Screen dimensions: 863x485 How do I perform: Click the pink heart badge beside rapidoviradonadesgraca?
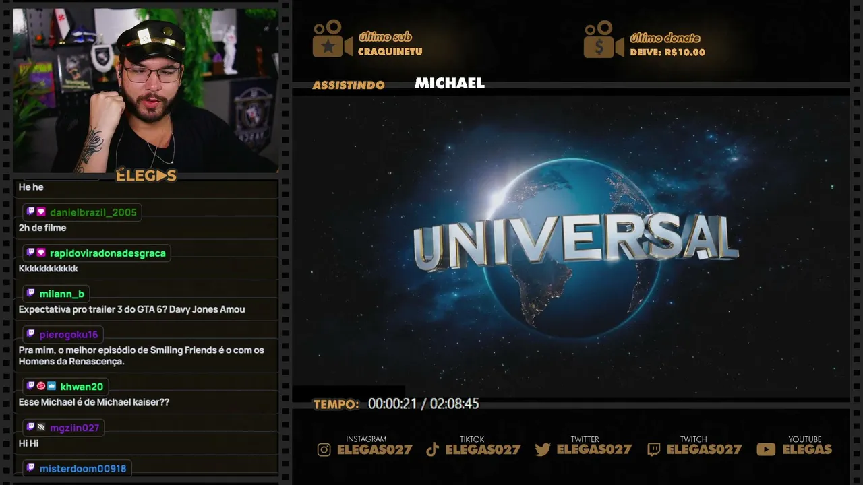pyautogui.click(x=41, y=253)
